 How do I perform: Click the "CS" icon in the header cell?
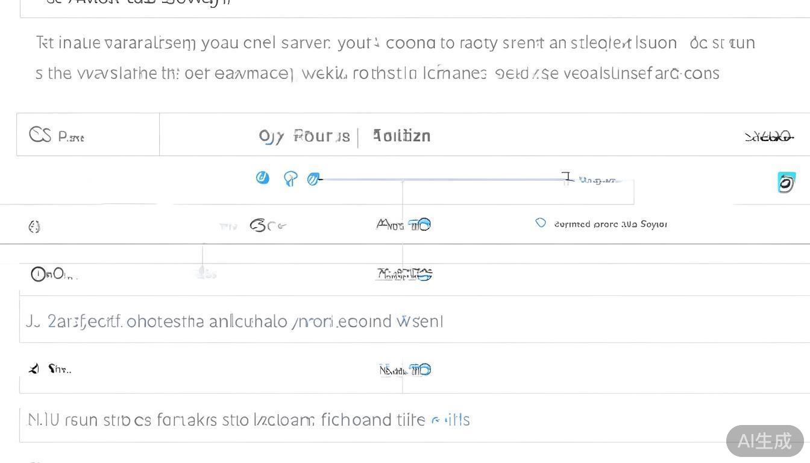(40, 134)
